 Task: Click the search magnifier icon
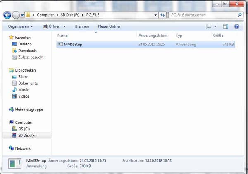[x=239, y=15]
